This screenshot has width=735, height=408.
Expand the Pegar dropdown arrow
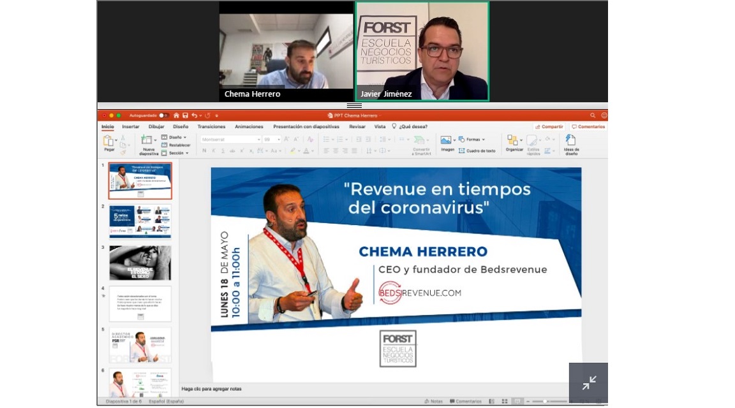115,141
